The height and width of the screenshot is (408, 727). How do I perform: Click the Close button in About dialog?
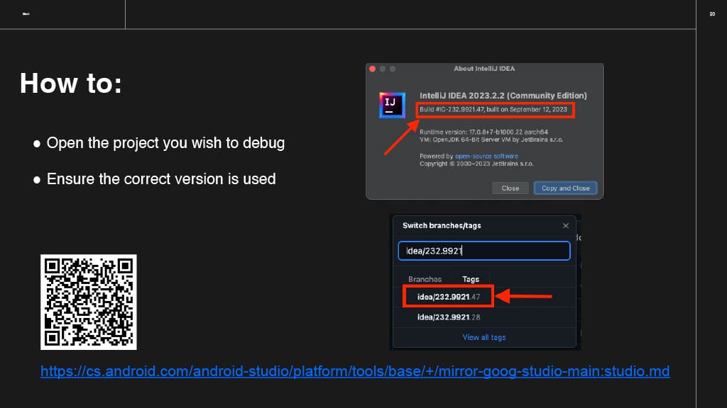point(510,188)
